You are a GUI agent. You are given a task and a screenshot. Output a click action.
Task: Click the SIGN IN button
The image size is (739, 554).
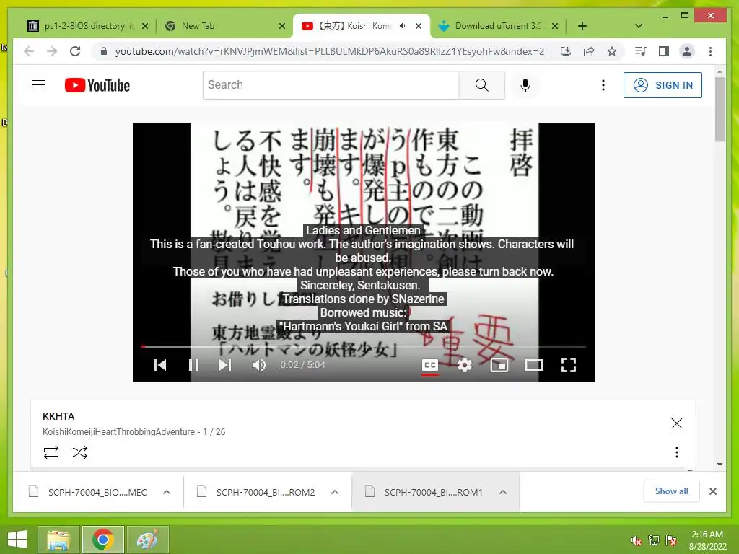[663, 85]
